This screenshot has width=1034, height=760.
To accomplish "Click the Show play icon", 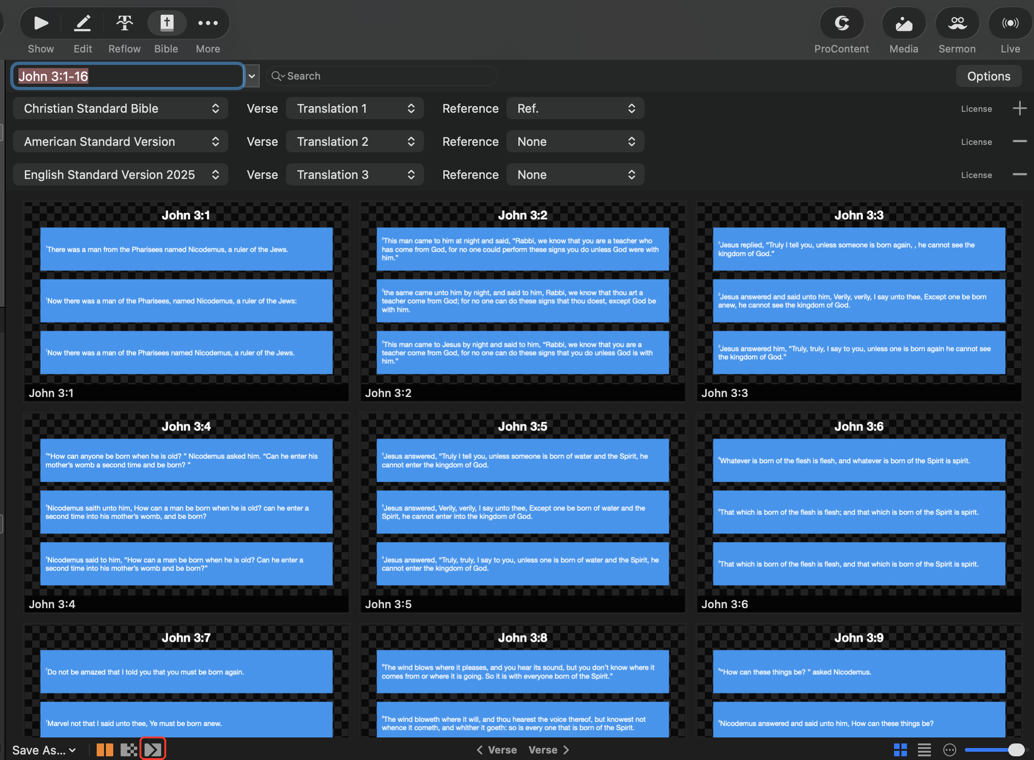I will click(x=41, y=23).
